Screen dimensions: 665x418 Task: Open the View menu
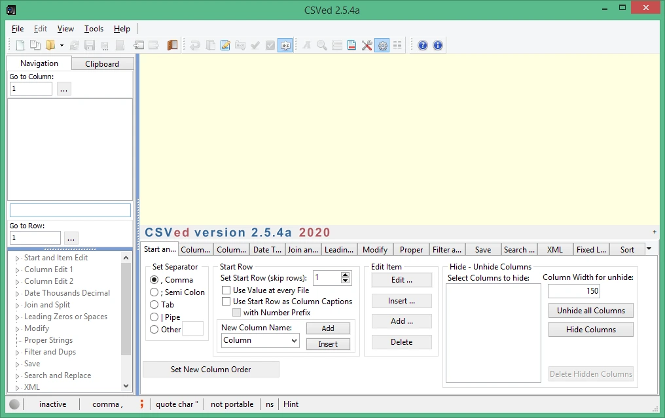click(x=65, y=29)
